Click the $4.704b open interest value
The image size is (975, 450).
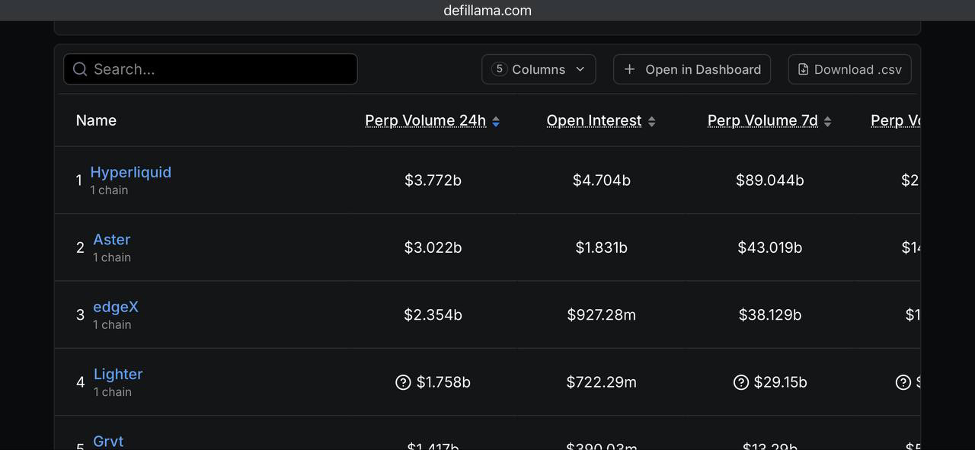pos(602,180)
